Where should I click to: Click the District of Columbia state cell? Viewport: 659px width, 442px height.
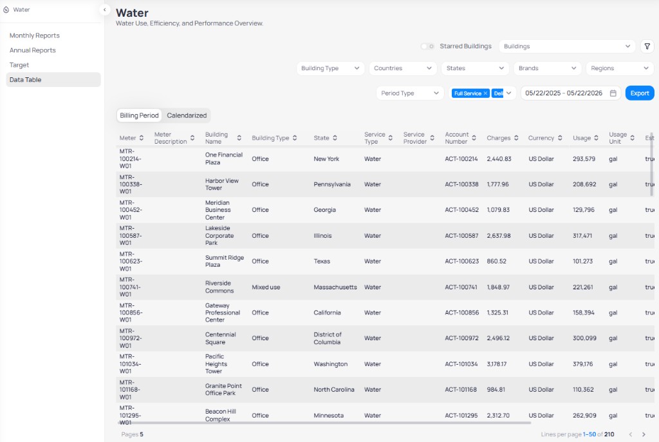[x=328, y=338]
